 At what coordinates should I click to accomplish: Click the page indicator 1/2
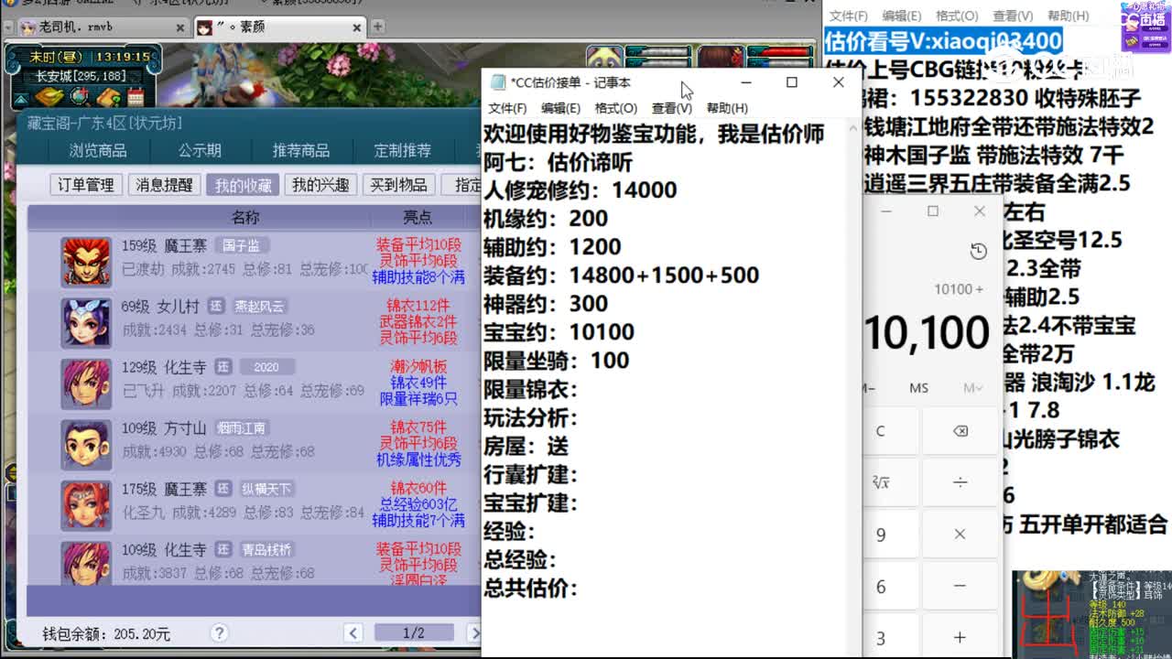(413, 632)
